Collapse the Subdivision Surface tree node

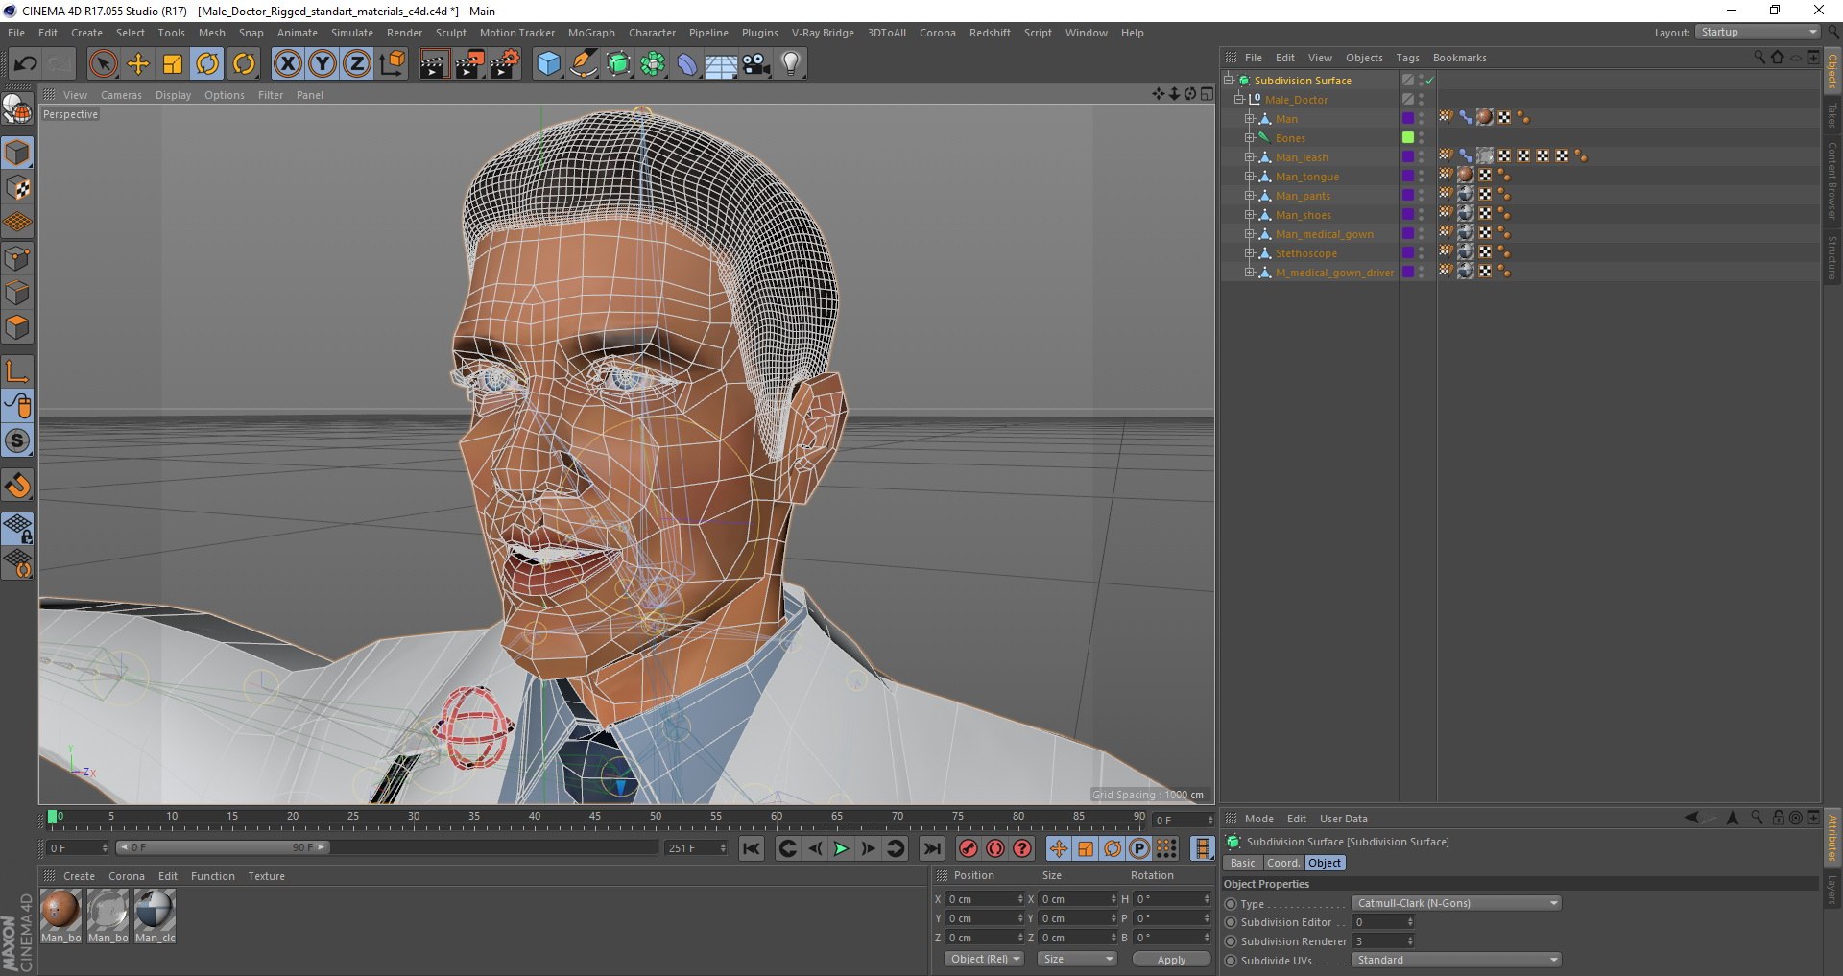click(1228, 81)
